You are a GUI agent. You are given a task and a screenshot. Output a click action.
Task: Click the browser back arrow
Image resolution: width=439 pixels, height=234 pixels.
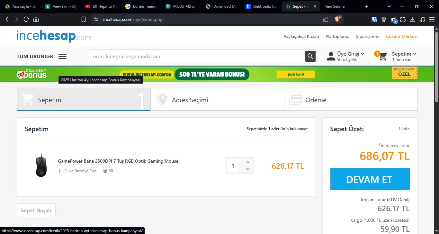point(7,19)
